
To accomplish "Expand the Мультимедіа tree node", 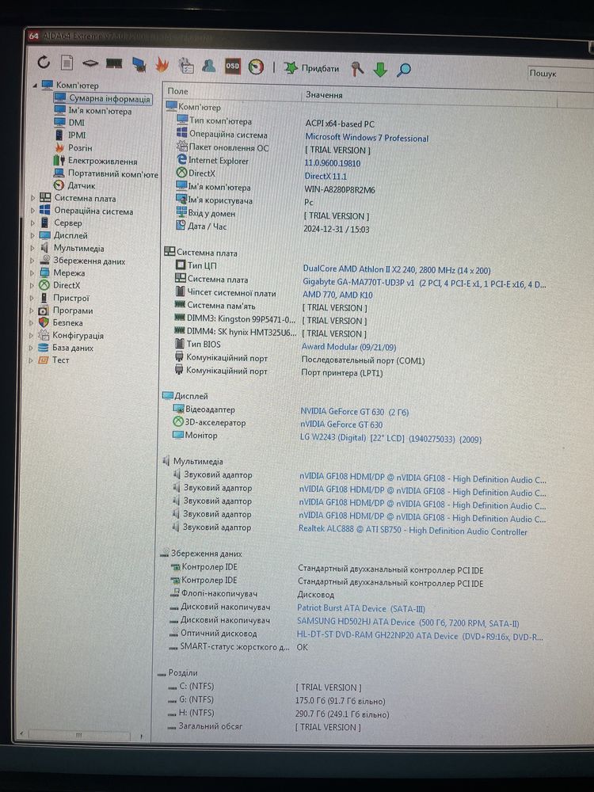I will tap(32, 248).
